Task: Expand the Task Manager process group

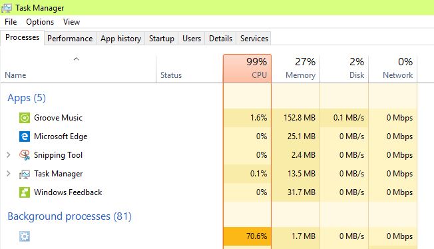Action: 8,174
